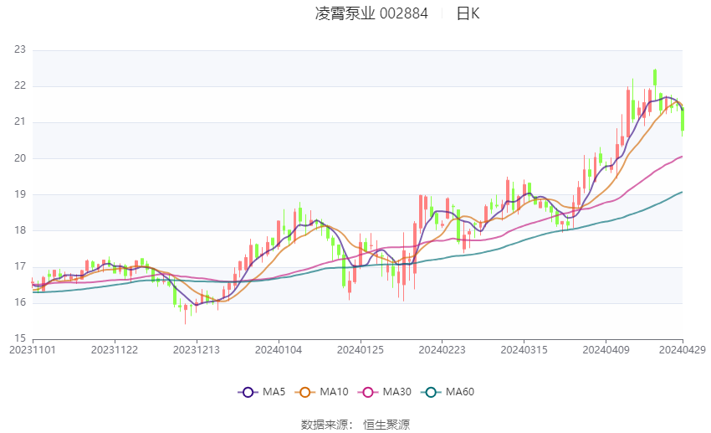
Task: Toggle the MA5 legend circle icon
Action: pyautogui.click(x=248, y=392)
